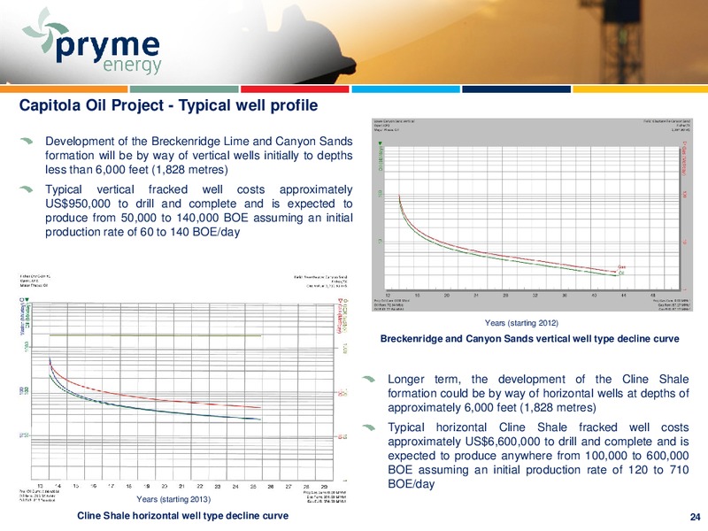Screen dimensions: 708x531
Task: Click the 'Oil' curve label in the upper chart
Action: click(x=621, y=273)
